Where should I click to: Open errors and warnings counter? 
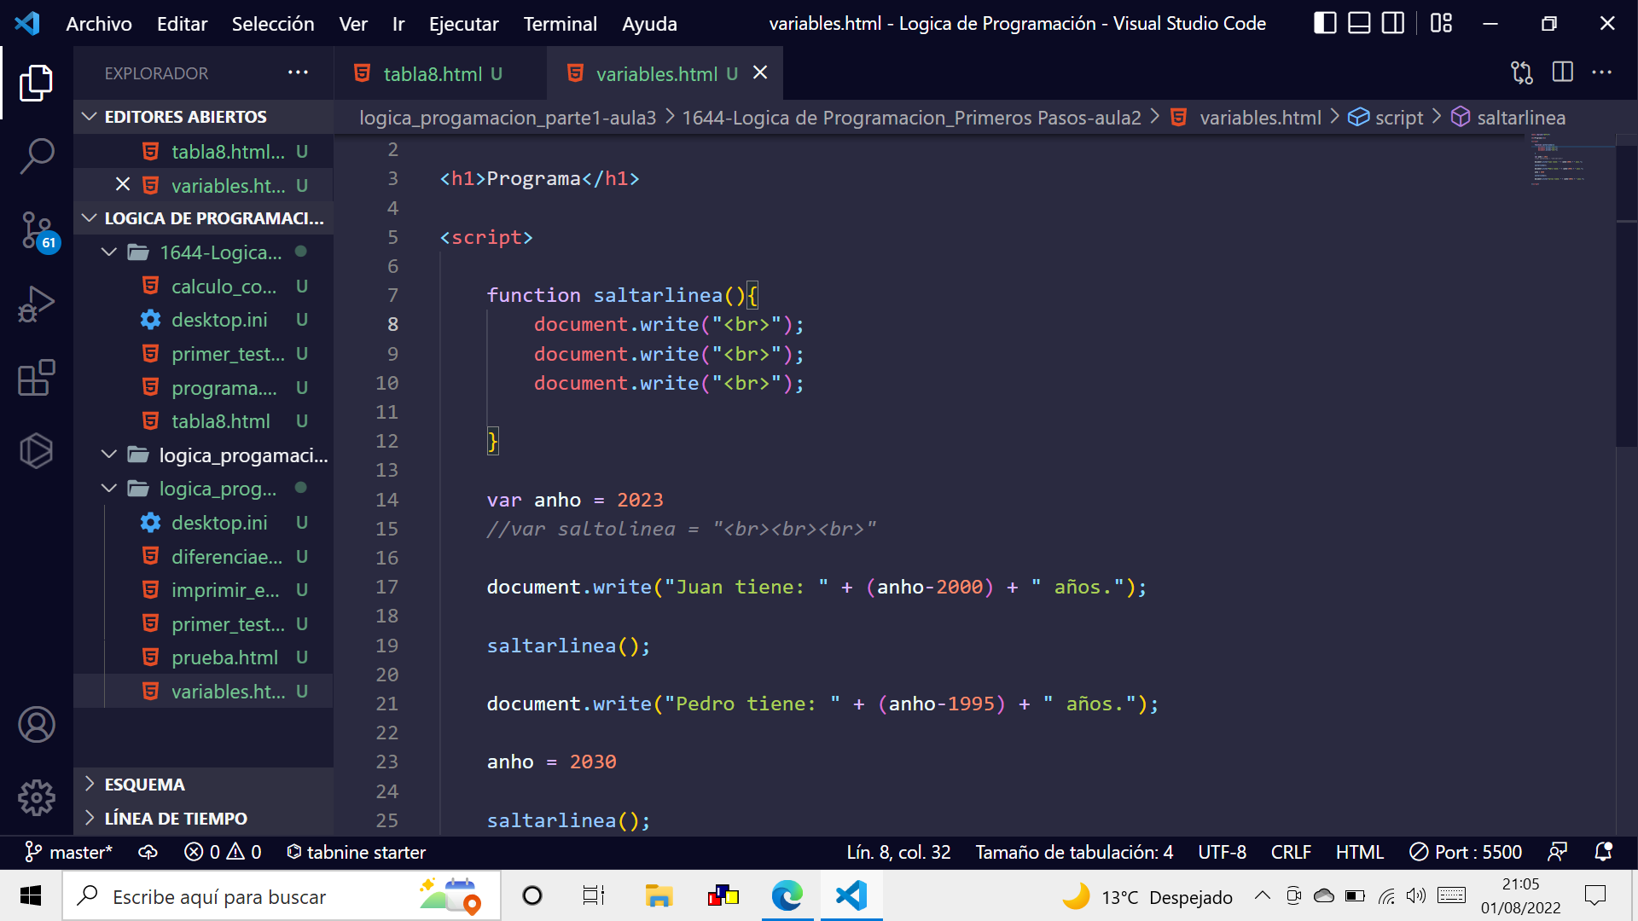click(223, 852)
